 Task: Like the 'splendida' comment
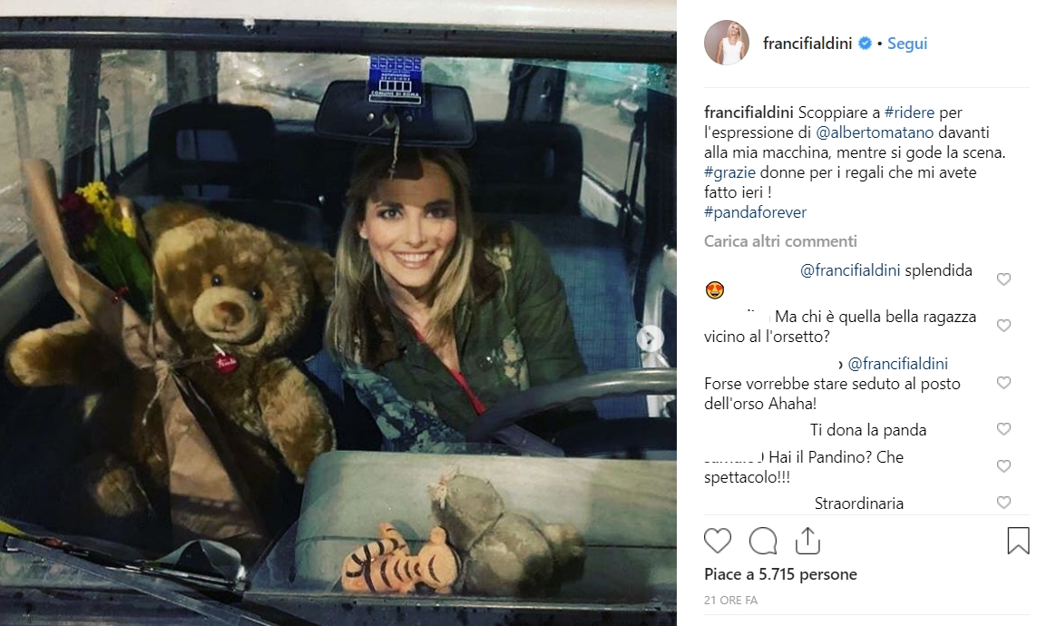(x=1003, y=279)
